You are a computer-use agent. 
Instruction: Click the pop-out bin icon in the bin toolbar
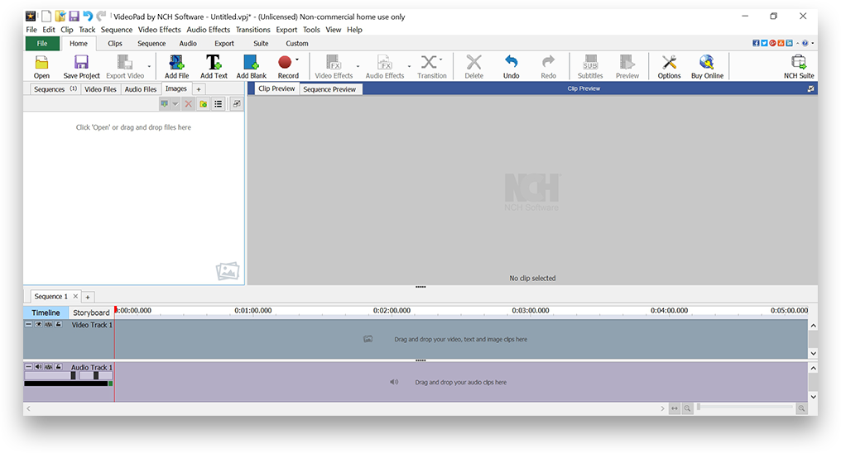click(x=237, y=104)
